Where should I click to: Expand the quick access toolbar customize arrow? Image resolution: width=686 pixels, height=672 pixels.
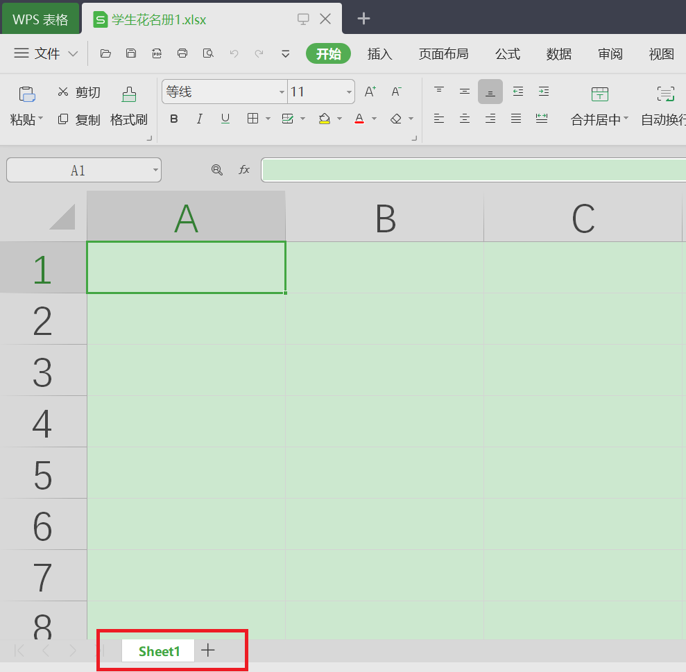(x=285, y=54)
